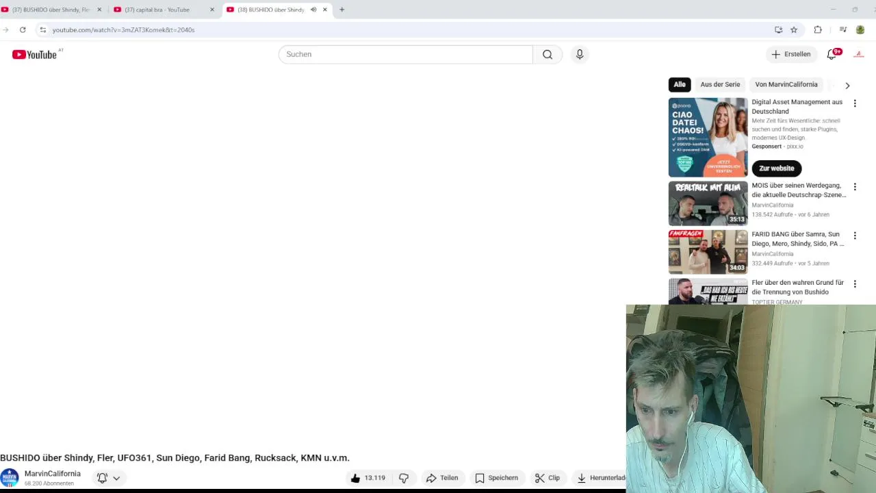Like the video (13.119)
The height and width of the screenshot is (493, 876).
pyautogui.click(x=368, y=478)
